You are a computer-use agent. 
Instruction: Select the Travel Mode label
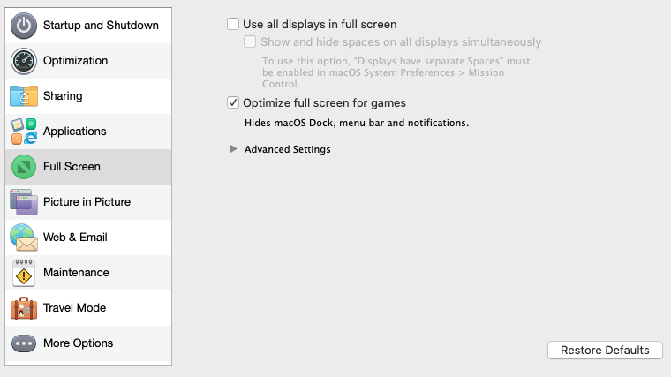click(x=74, y=308)
